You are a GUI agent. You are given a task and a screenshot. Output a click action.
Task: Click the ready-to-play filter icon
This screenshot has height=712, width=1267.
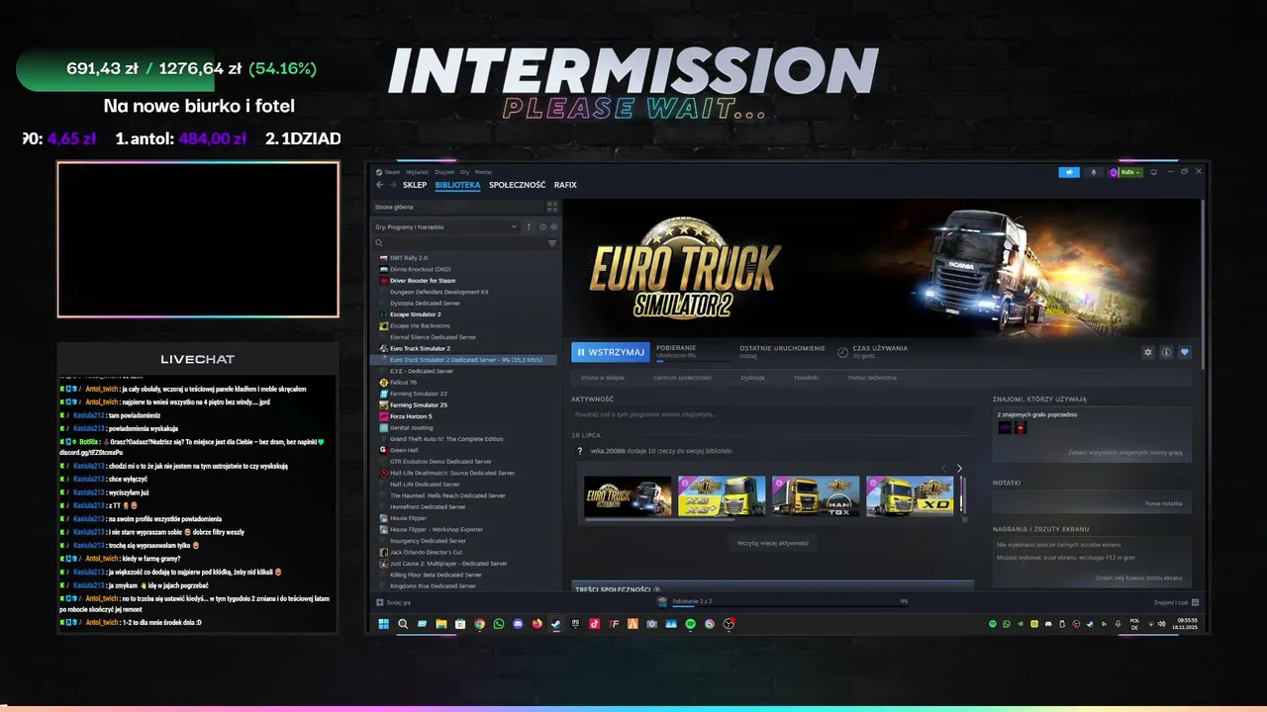point(554,226)
